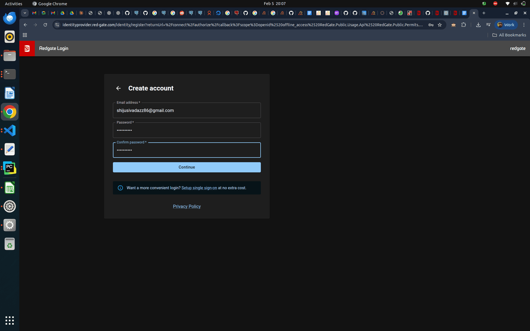Click the Work profile avatar in Chrome
Image resolution: width=530 pixels, height=331 pixels.
tap(506, 25)
